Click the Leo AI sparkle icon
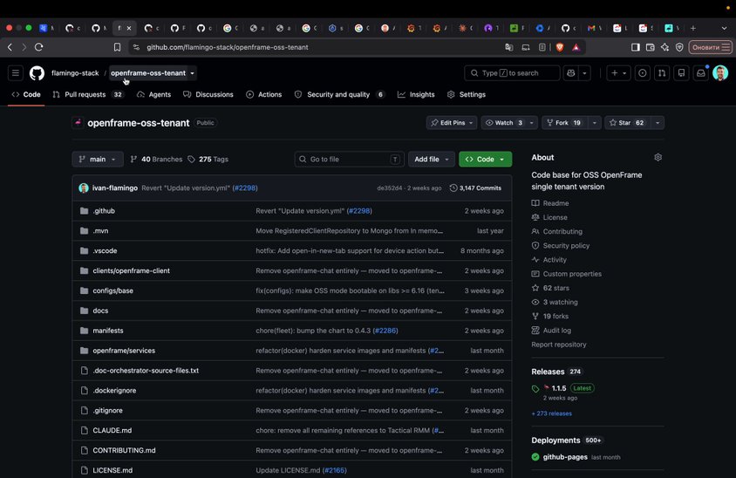This screenshot has height=478, width=736. click(664, 47)
